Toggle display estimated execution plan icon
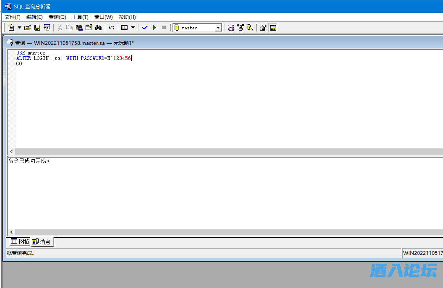Screen dimensions: 443x288 (231, 28)
